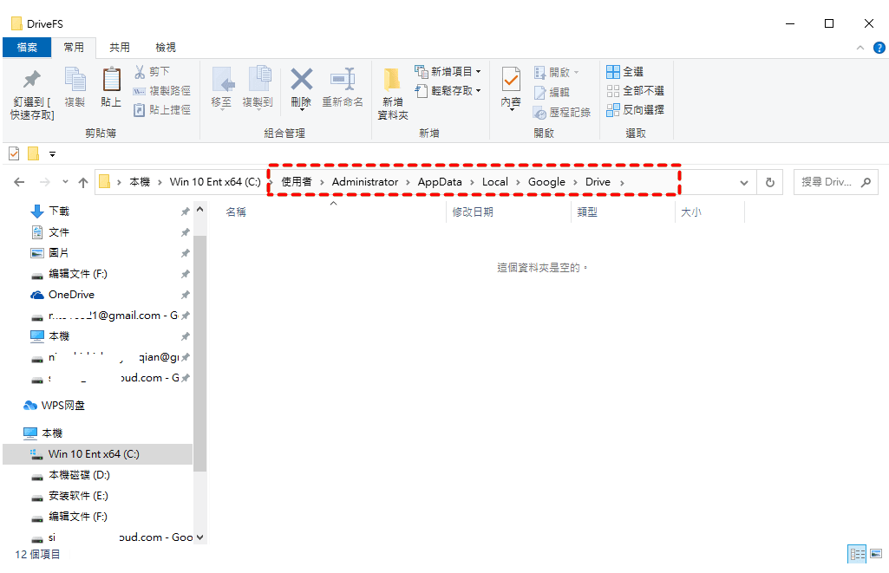Sort by the Name (名稱) column
This screenshot has width=889, height=573.
pos(237,212)
